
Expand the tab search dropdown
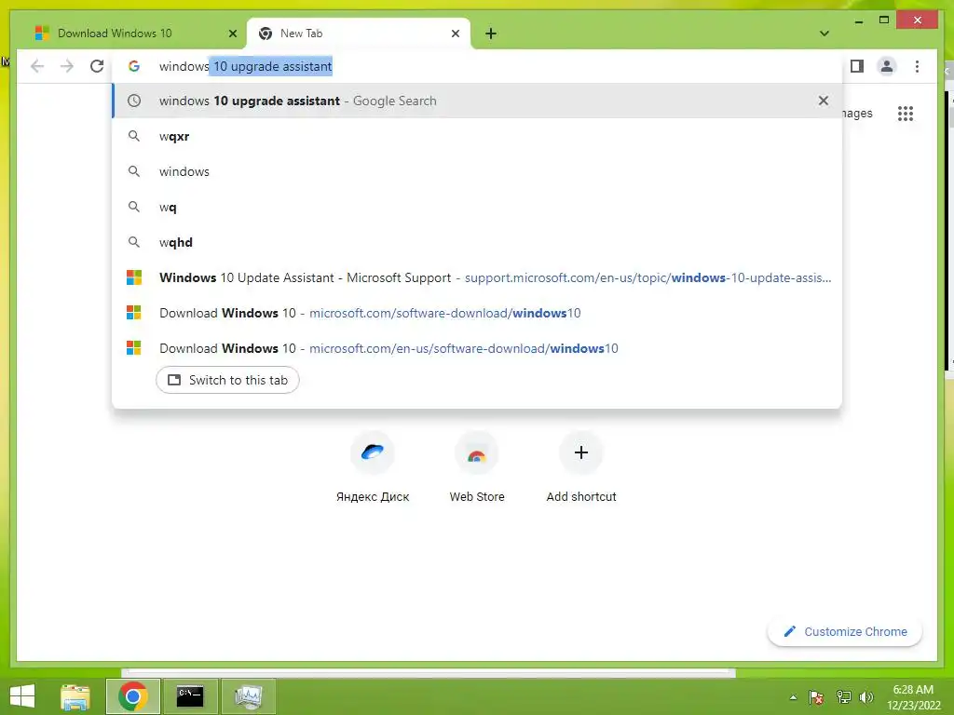click(824, 34)
